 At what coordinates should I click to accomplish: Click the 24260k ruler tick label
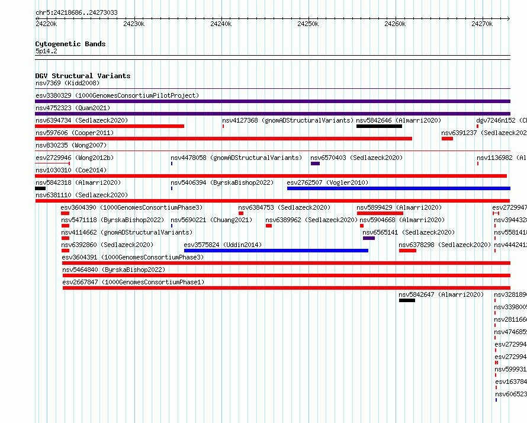395,24
